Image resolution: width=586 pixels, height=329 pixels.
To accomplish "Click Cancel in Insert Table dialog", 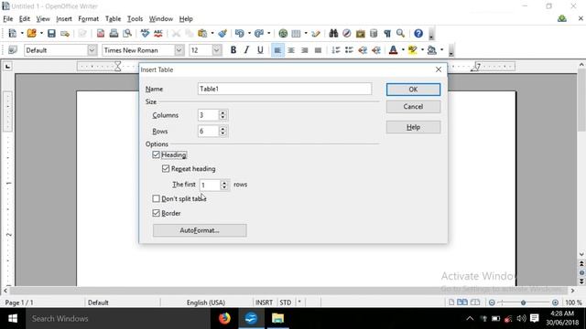I will [413, 107].
